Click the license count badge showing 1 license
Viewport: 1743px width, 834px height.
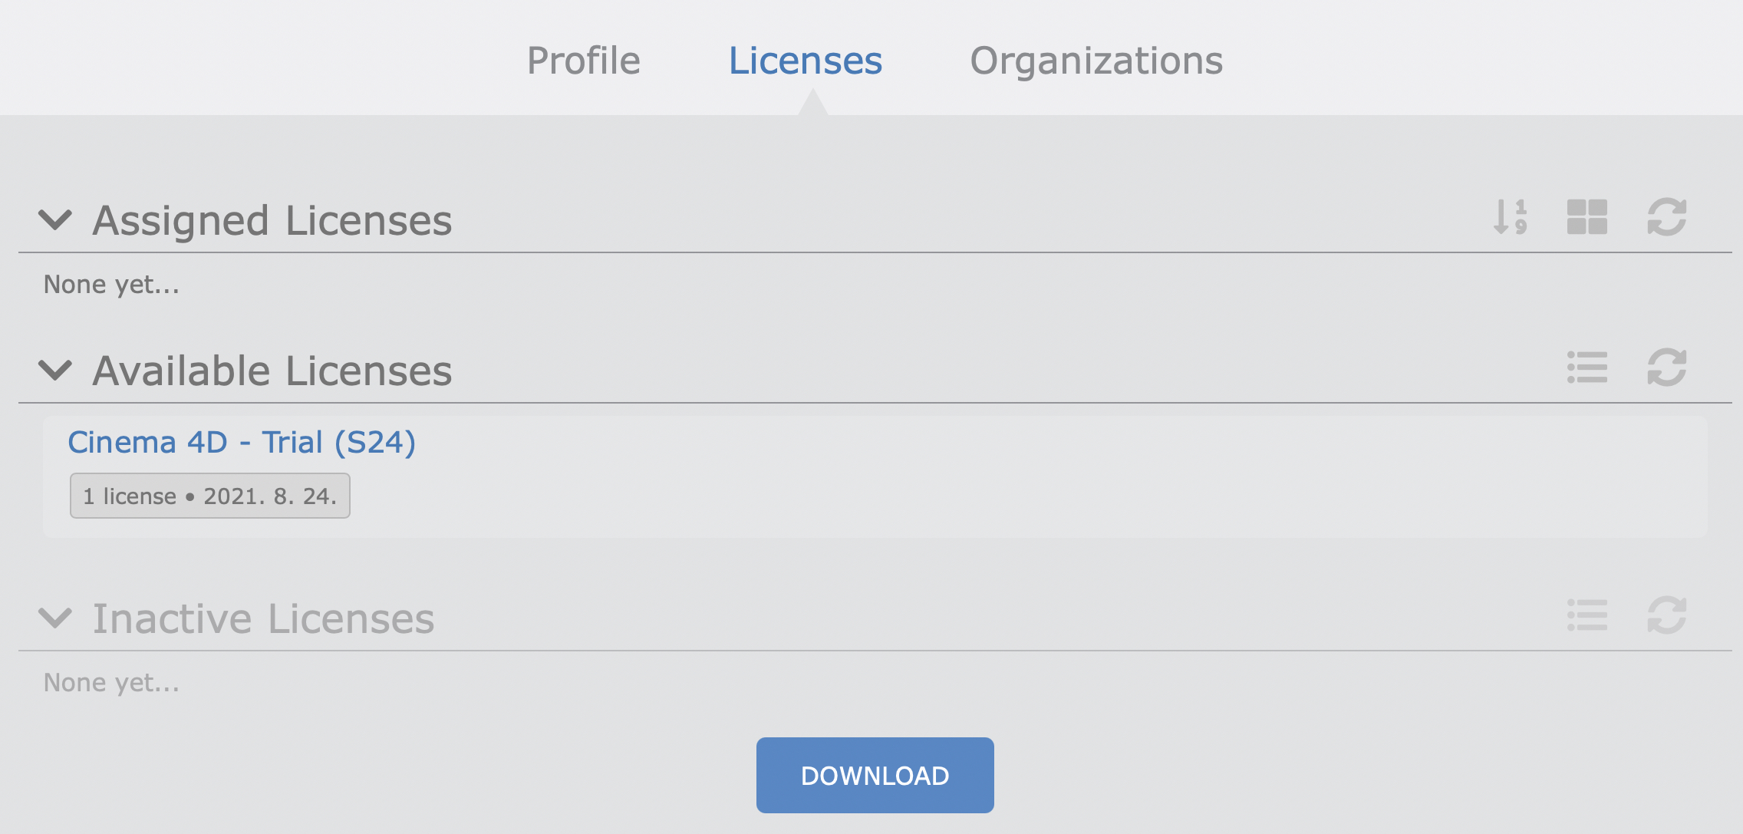[x=211, y=496]
